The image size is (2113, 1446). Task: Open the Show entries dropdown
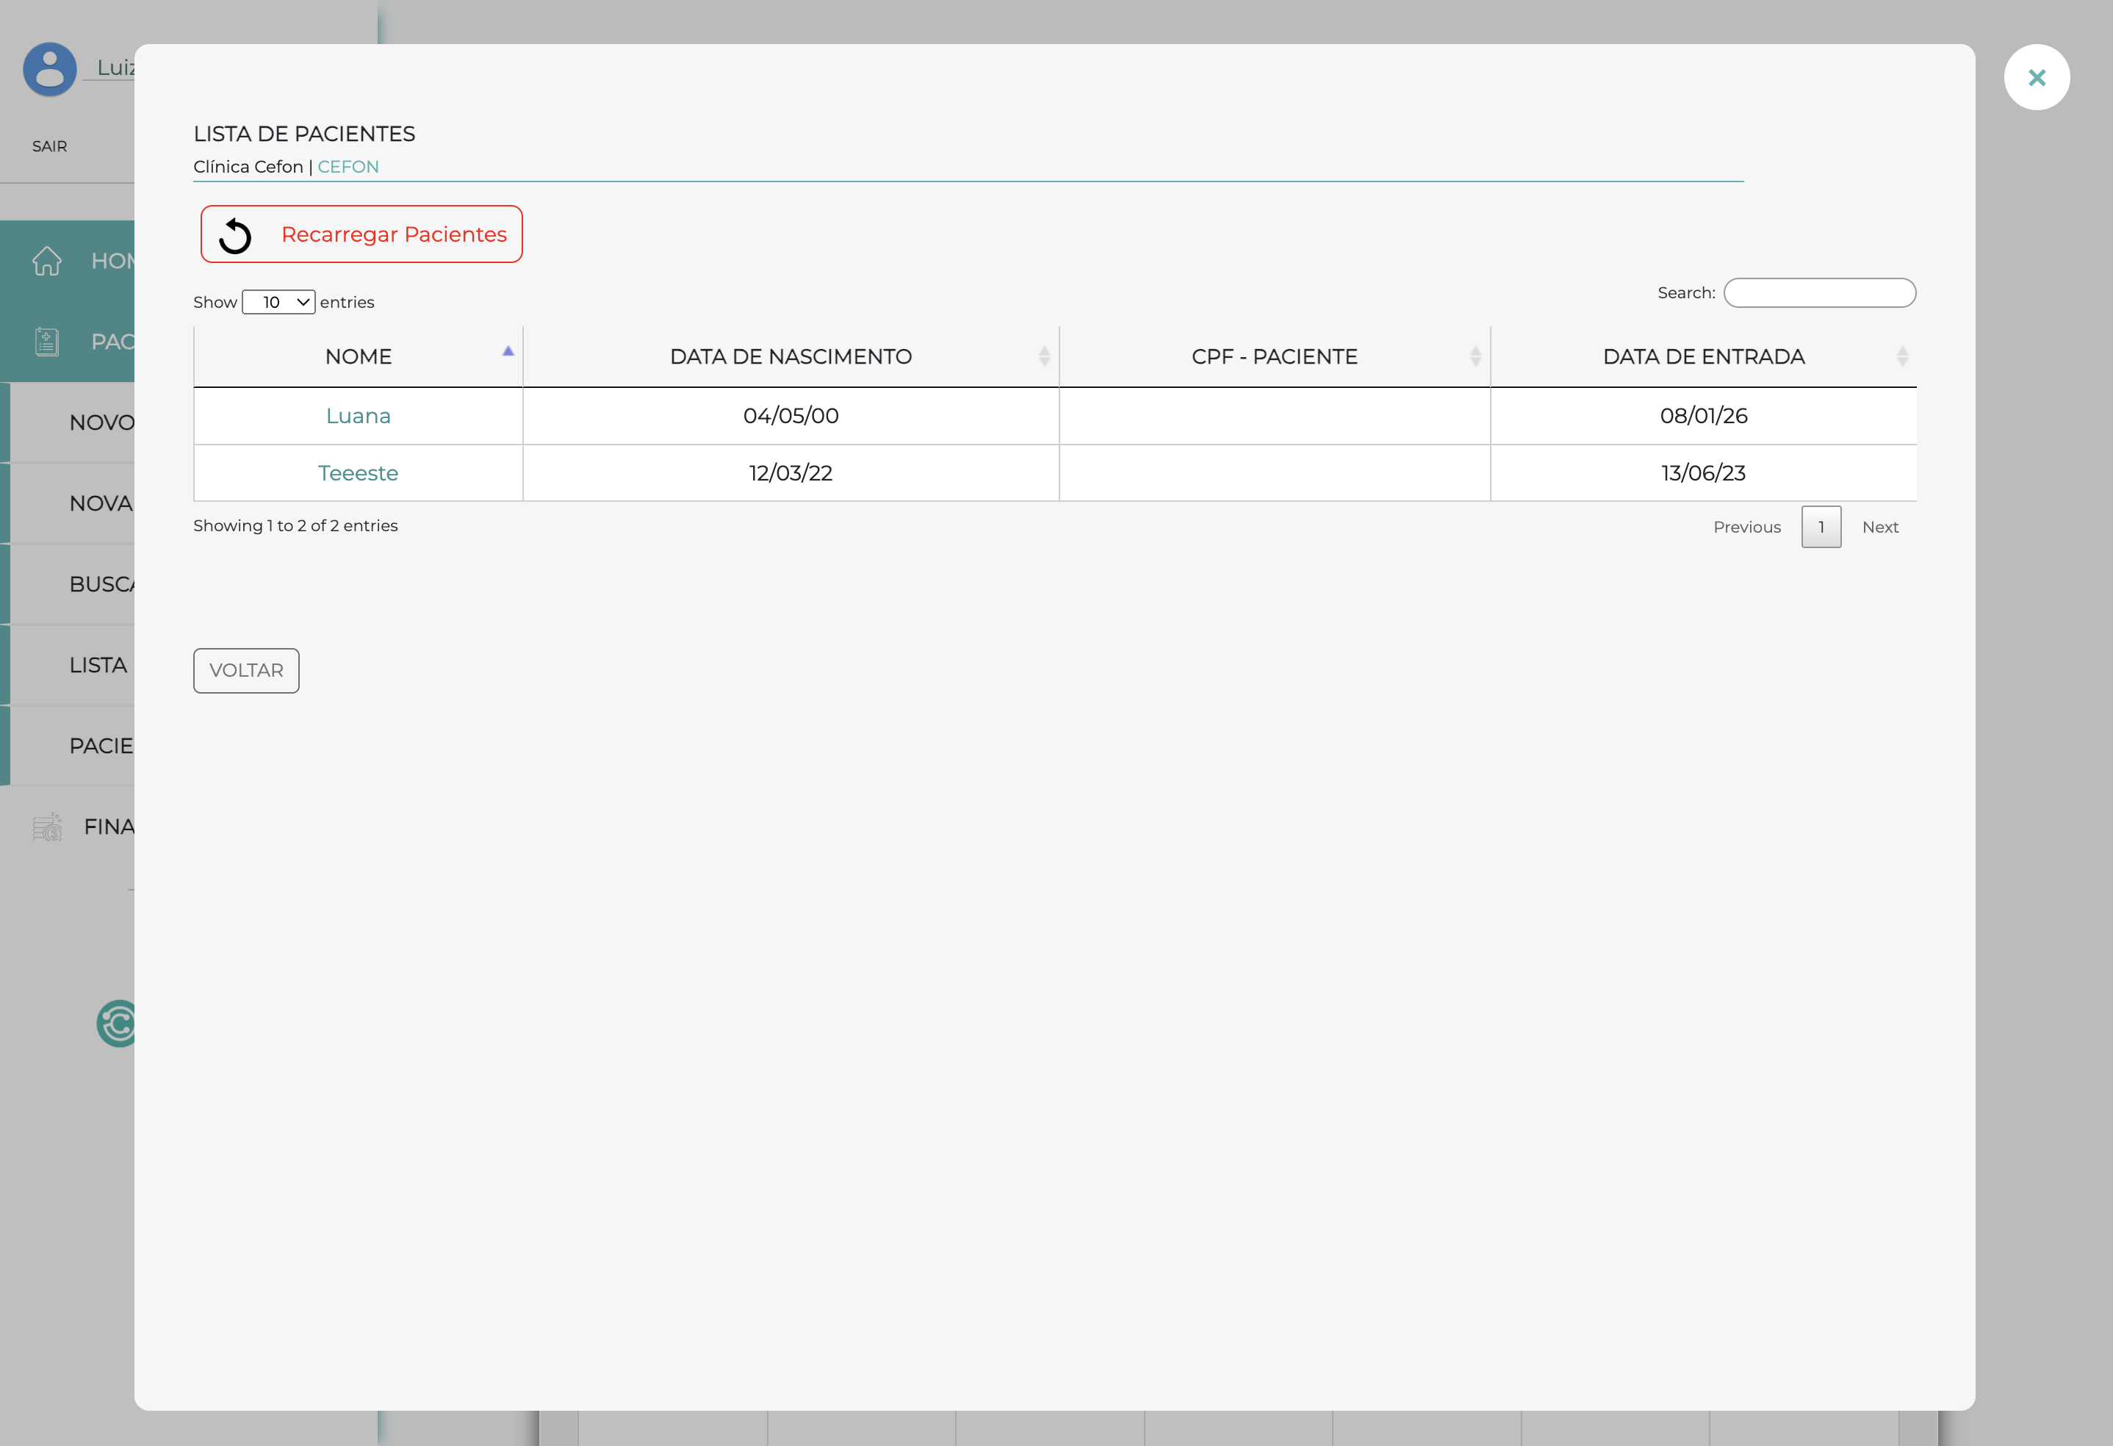coord(278,302)
